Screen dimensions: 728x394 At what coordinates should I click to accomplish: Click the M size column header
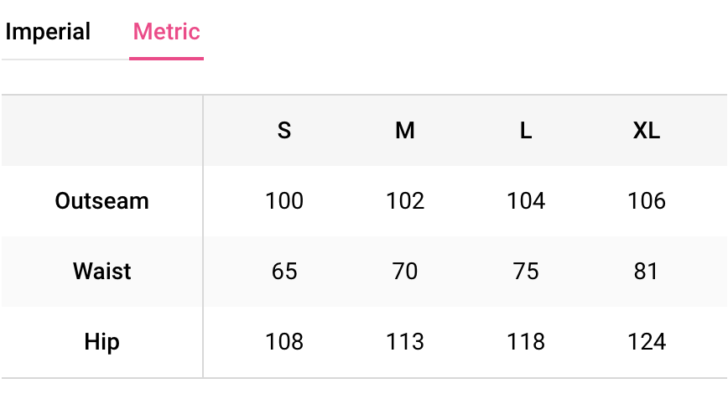tap(405, 131)
